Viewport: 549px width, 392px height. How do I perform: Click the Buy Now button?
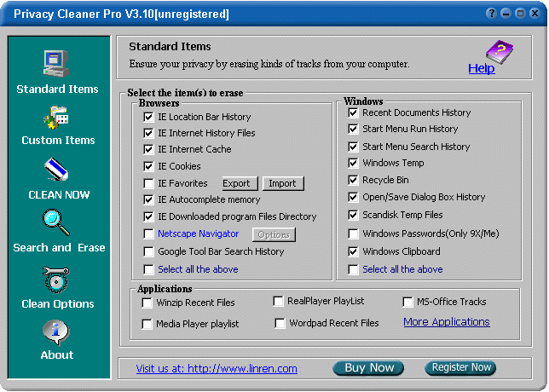pos(368,368)
